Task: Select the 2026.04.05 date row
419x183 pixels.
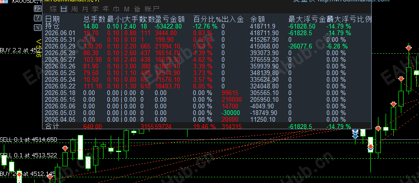Action: click(x=60, y=119)
